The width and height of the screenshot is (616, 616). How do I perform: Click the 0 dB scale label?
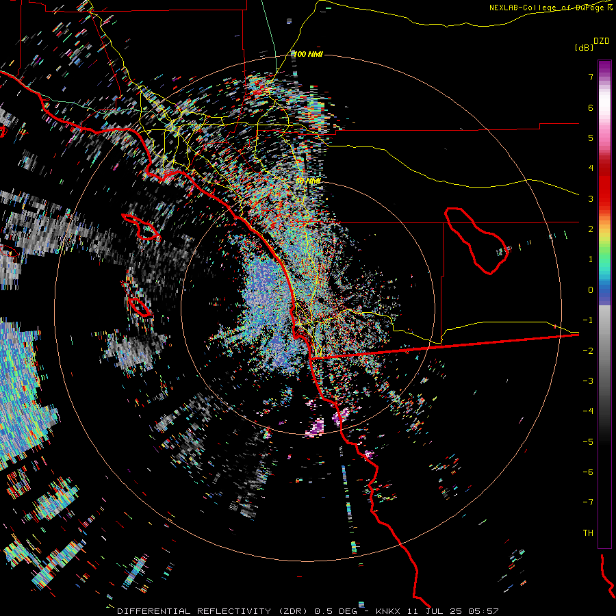point(591,290)
